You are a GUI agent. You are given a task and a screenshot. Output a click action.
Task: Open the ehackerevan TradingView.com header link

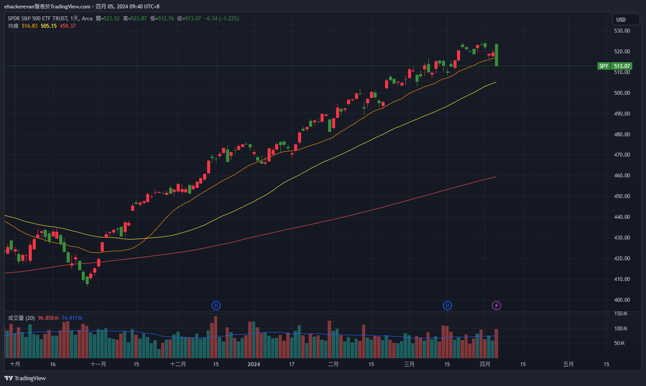point(47,7)
